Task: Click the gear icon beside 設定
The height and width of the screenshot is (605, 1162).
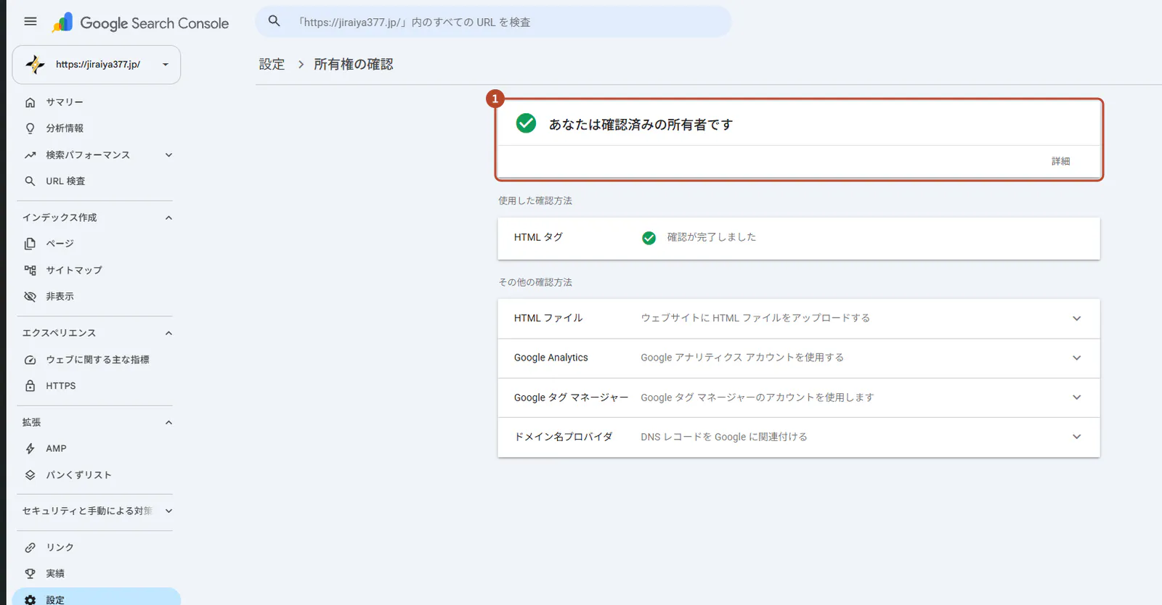Action: (30, 600)
